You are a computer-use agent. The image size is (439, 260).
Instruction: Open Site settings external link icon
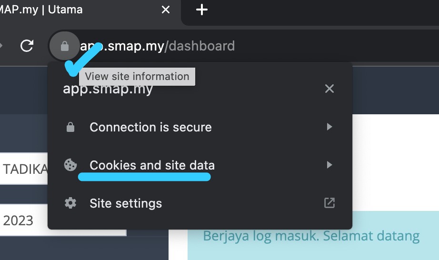pos(329,203)
